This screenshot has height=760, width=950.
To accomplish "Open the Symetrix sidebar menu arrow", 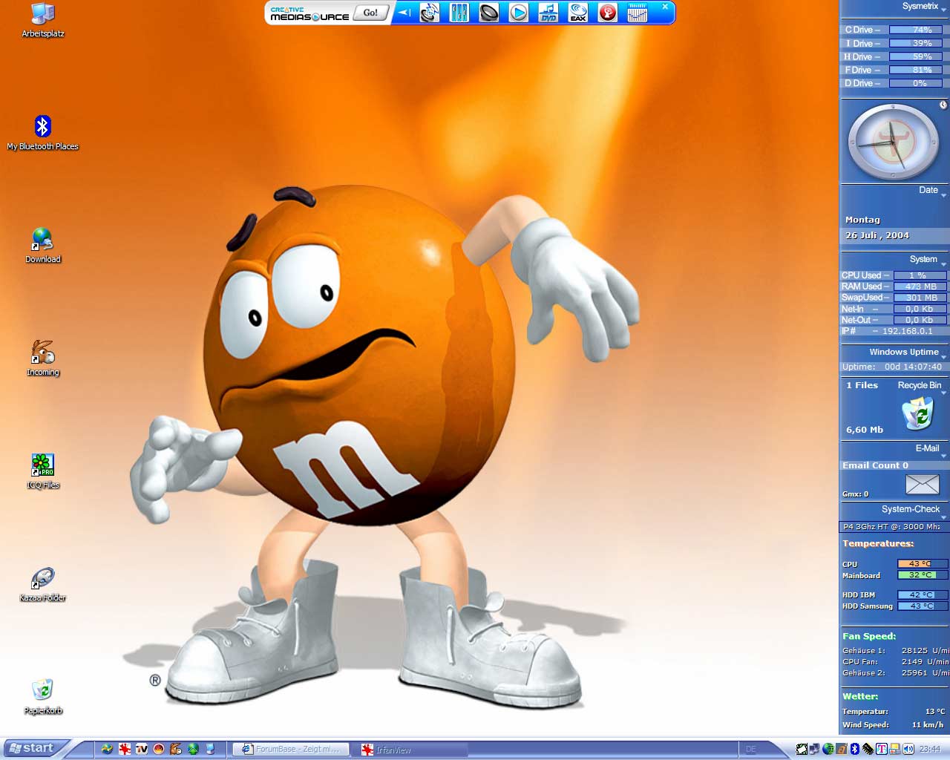I will [943, 10].
